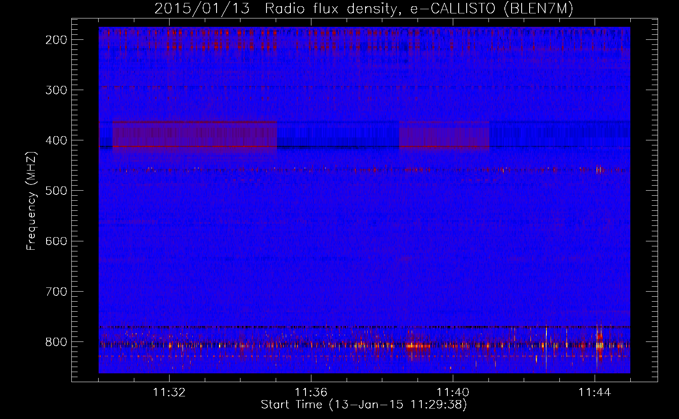Click the 400 frequency tick label

[56, 140]
